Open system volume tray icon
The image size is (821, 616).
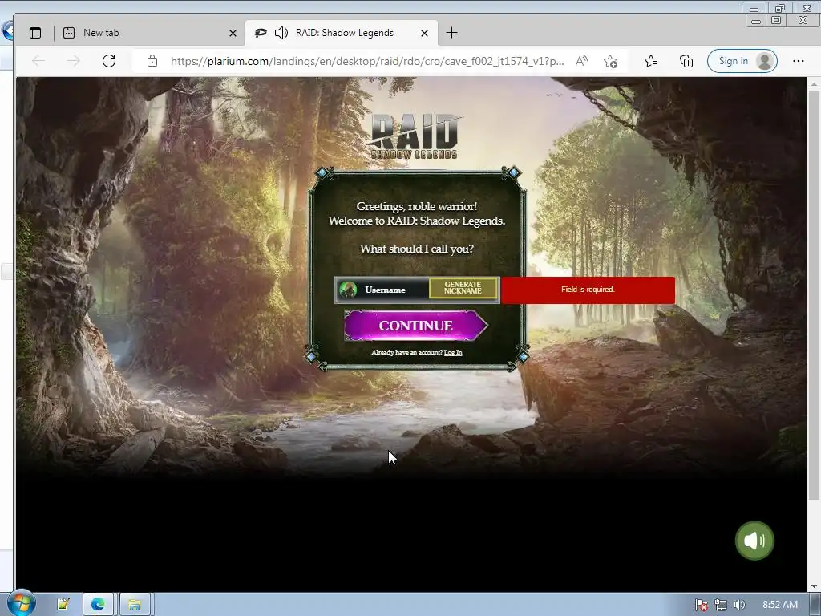pos(739,605)
